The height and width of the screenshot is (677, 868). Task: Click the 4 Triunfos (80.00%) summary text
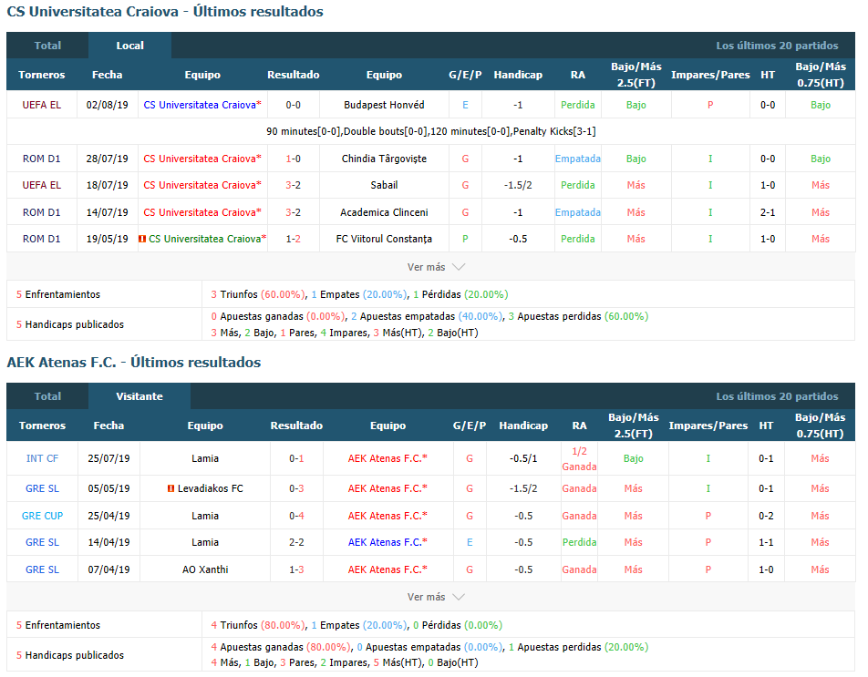[x=258, y=625]
